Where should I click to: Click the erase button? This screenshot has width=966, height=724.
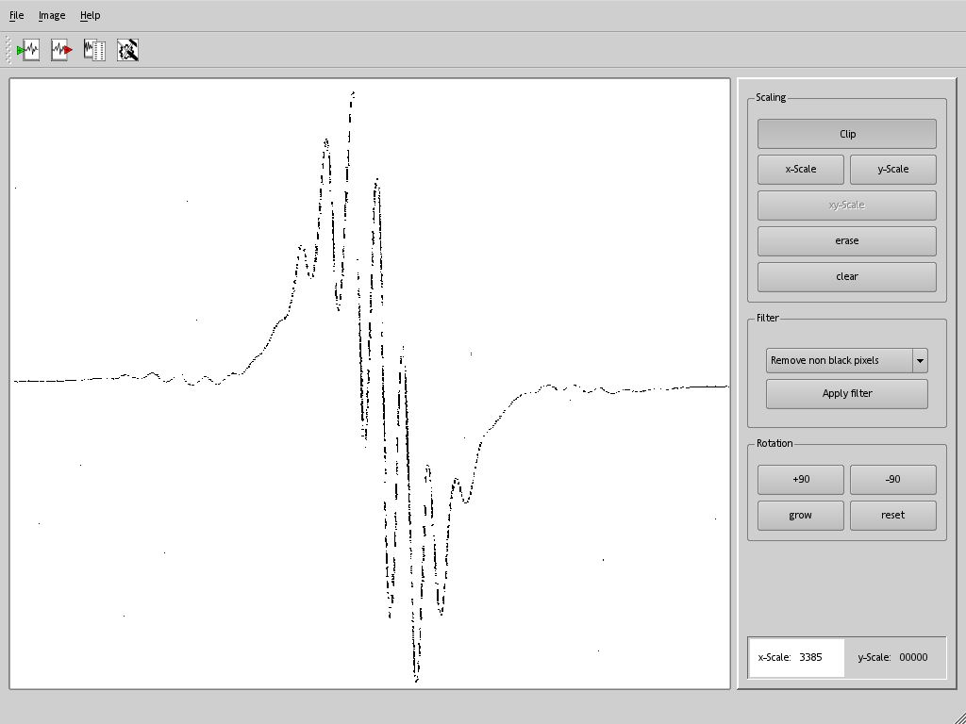click(847, 240)
